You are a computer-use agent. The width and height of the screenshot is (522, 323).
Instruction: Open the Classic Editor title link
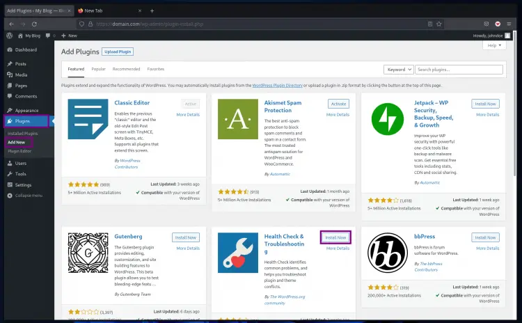tap(132, 103)
